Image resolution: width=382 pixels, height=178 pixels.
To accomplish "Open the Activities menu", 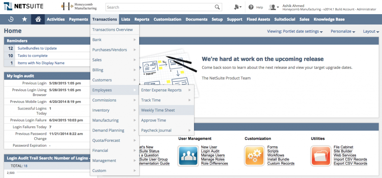I will (x=56, y=19).
